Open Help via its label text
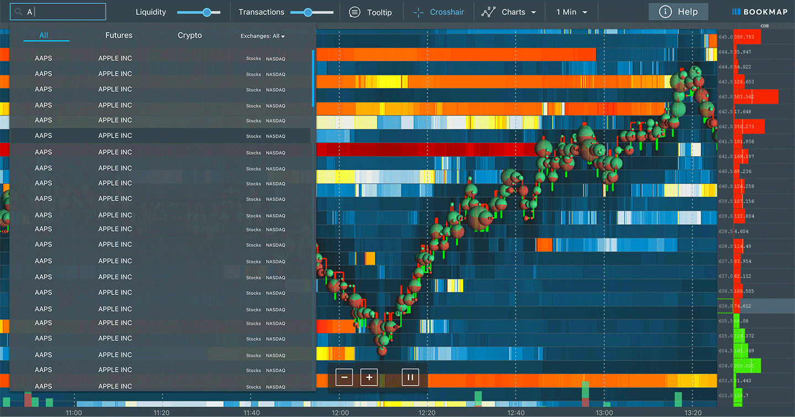Image resolution: width=795 pixels, height=417 pixels. pyautogui.click(x=687, y=12)
